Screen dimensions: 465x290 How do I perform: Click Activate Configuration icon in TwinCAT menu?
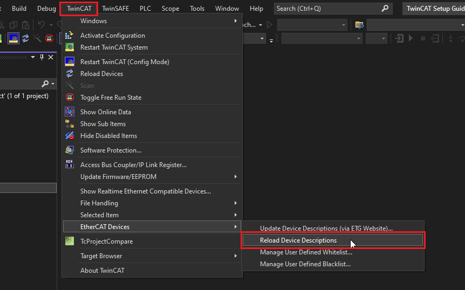coord(70,35)
